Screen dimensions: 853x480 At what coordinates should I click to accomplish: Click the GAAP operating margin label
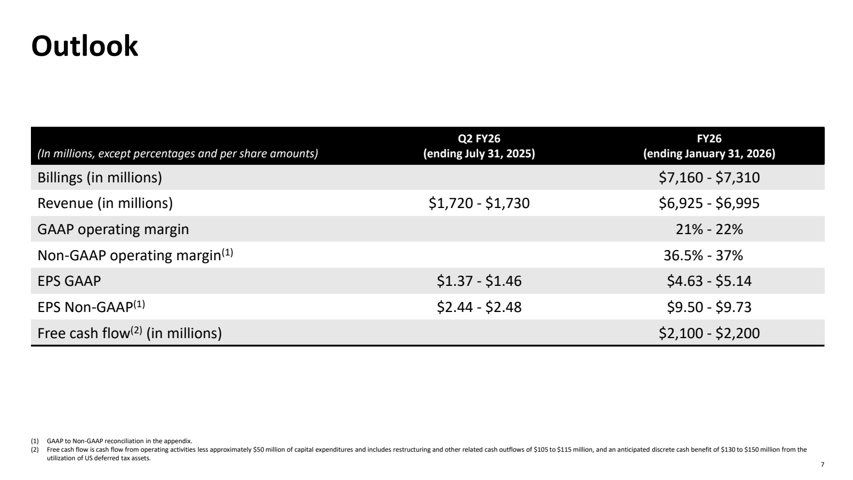tap(113, 229)
